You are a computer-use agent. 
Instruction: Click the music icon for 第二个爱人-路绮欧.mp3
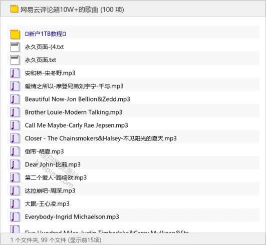[x=15, y=177]
